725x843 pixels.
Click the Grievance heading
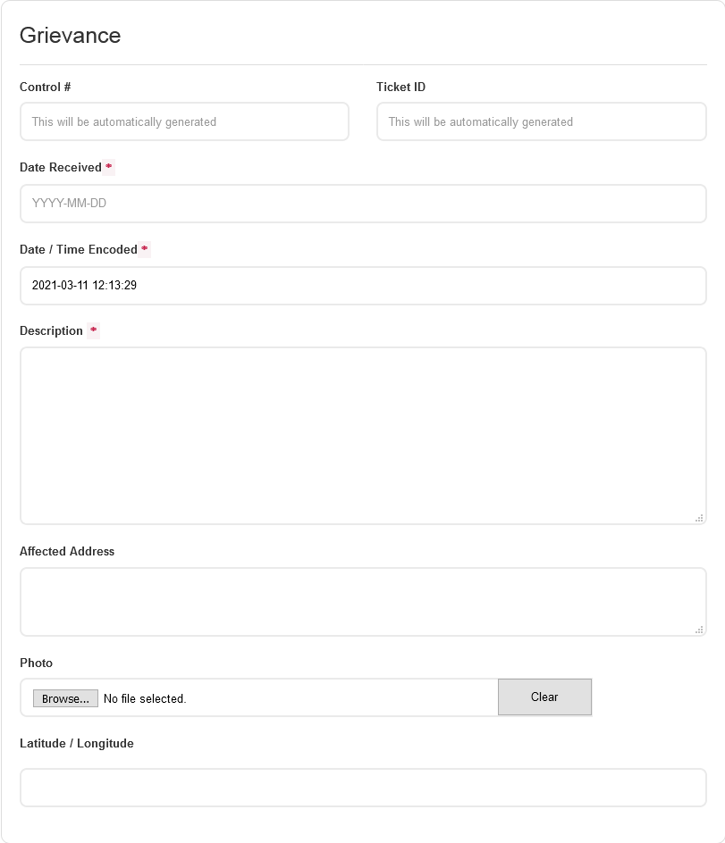(70, 36)
